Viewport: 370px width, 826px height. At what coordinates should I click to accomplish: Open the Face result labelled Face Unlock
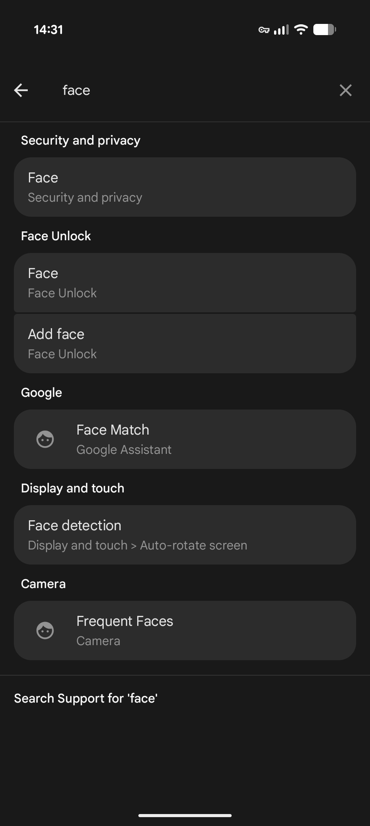[185, 283]
